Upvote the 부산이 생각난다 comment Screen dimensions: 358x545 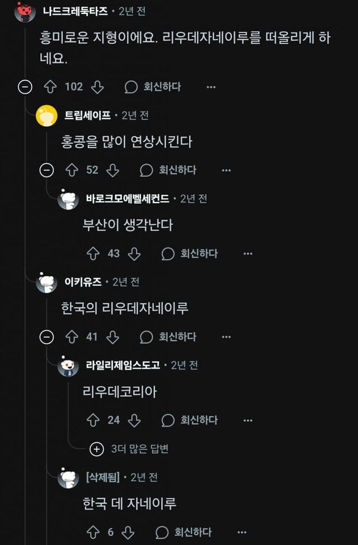93,253
